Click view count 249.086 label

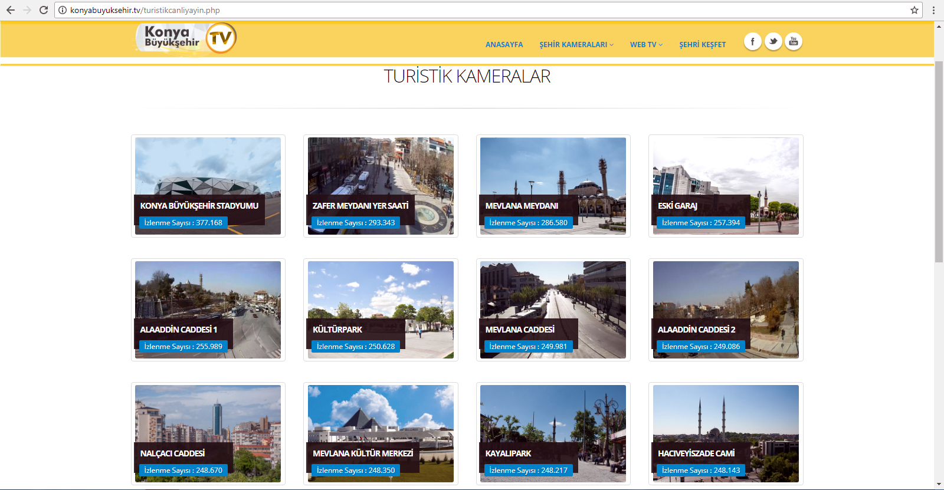pos(701,347)
